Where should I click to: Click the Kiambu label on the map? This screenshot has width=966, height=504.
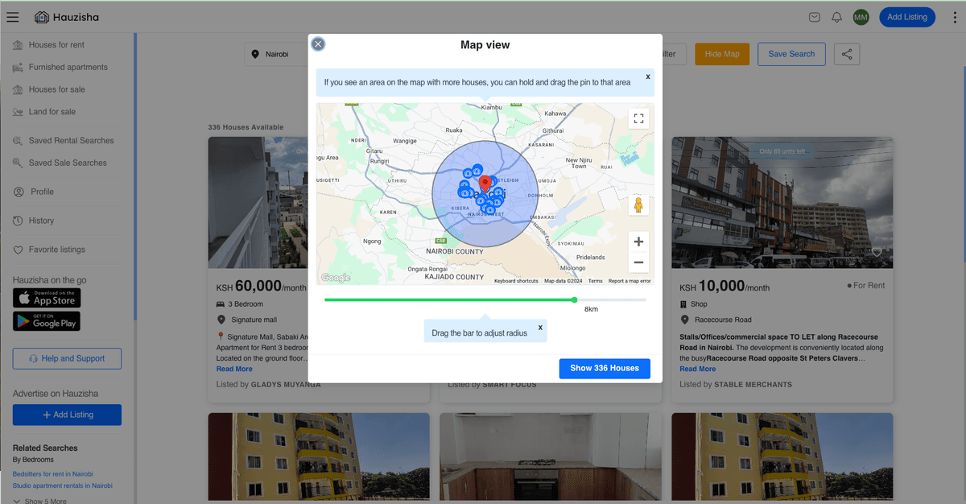tap(490, 107)
